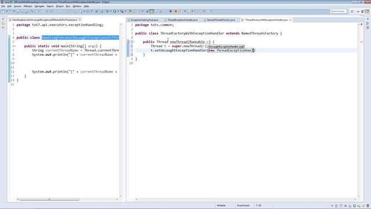Collapse the newThread method fold marker

(134, 42)
